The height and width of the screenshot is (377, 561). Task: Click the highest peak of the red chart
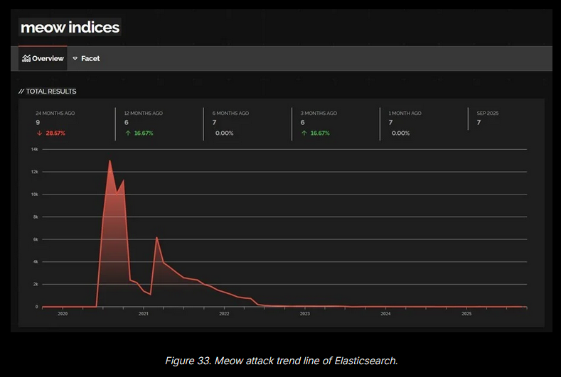[x=109, y=161]
